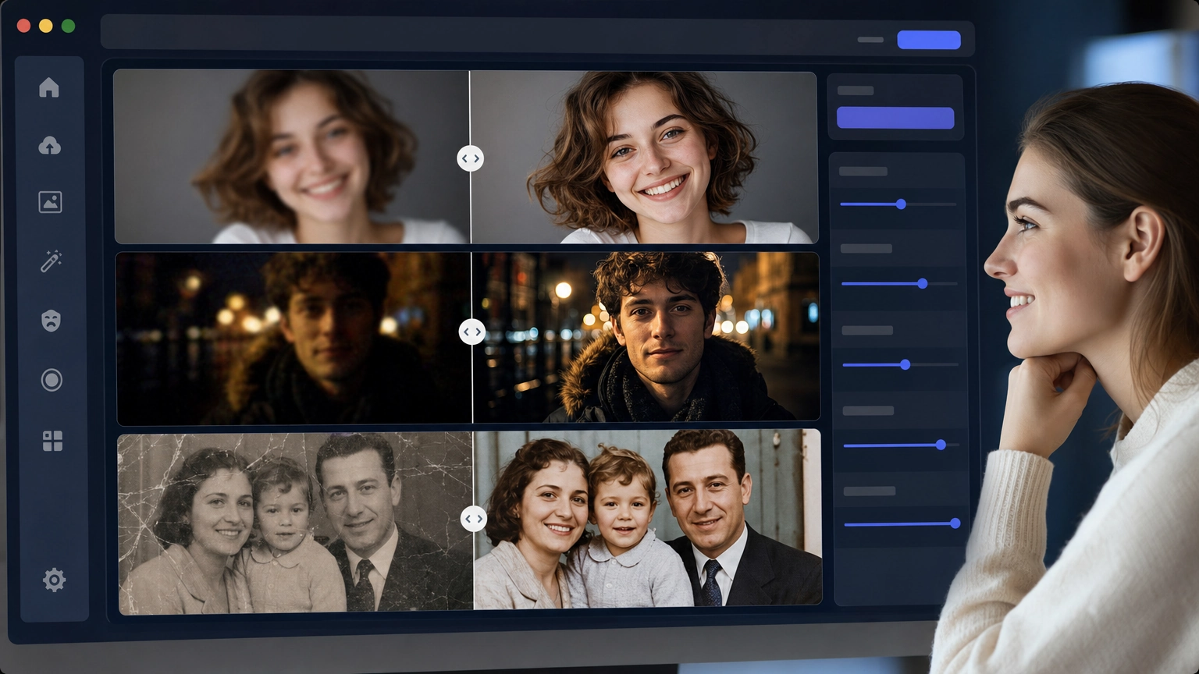Click the small gray dash in top bar
This screenshot has height=674, width=1199.
coord(870,40)
